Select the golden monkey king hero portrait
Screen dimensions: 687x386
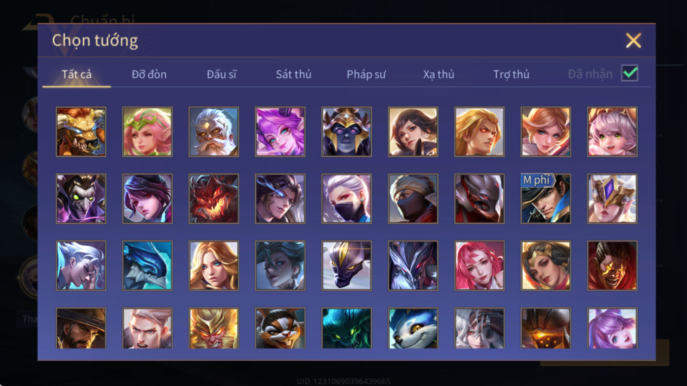(214, 328)
